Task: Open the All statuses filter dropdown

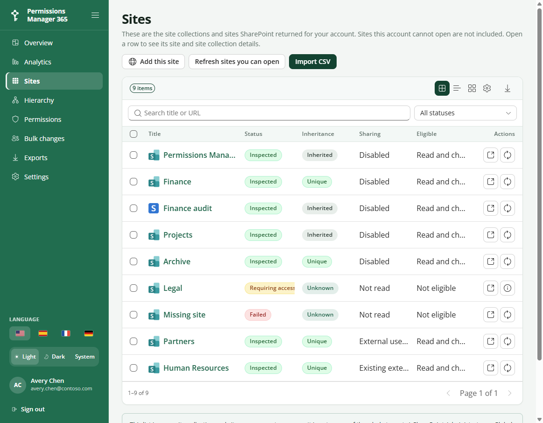Action: [465, 113]
